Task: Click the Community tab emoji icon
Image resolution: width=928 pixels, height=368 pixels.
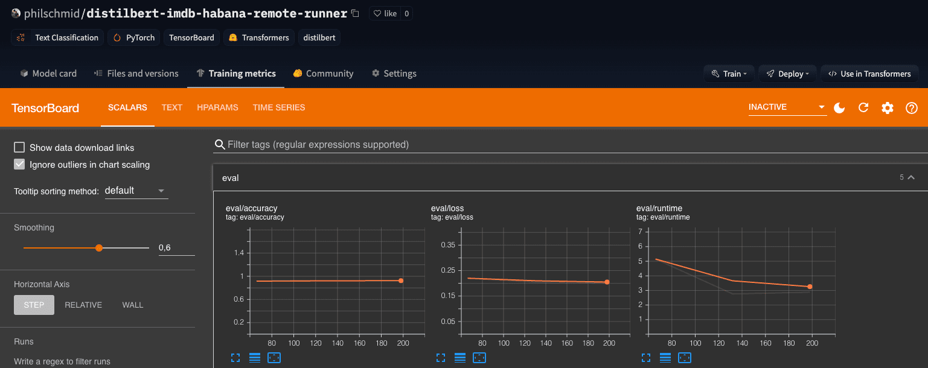Action: [x=298, y=74]
